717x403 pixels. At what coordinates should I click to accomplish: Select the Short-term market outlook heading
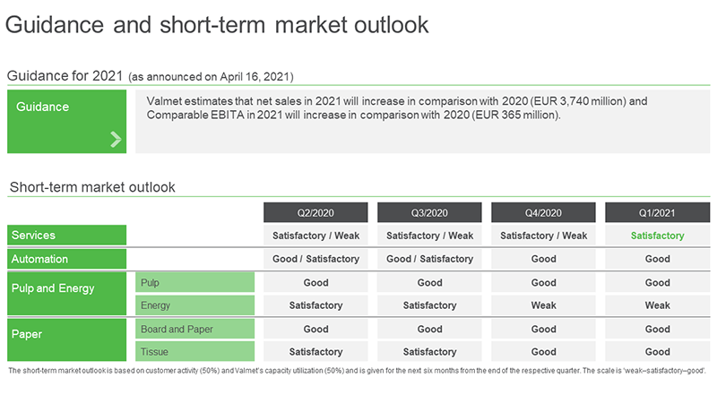[92, 187]
